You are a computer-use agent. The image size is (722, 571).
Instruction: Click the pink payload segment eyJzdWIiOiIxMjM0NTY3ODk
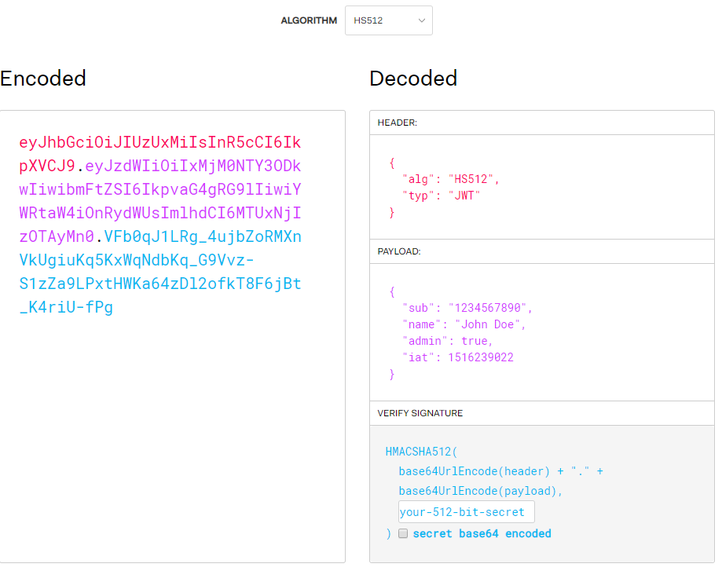pyautogui.click(x=193, y=166)
